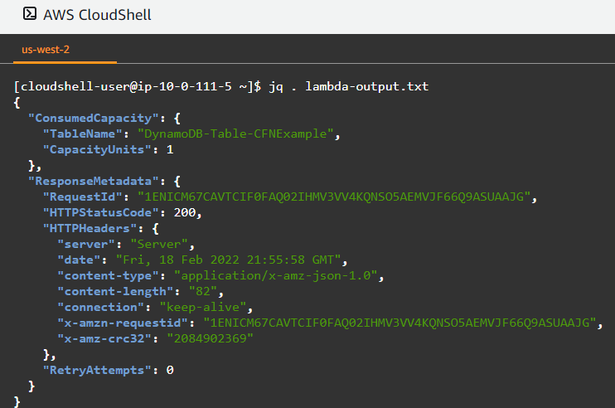Select the us-west-2 tab

(x=46, y=50)
